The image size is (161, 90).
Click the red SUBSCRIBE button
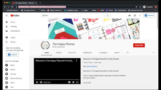click(139, 45)
